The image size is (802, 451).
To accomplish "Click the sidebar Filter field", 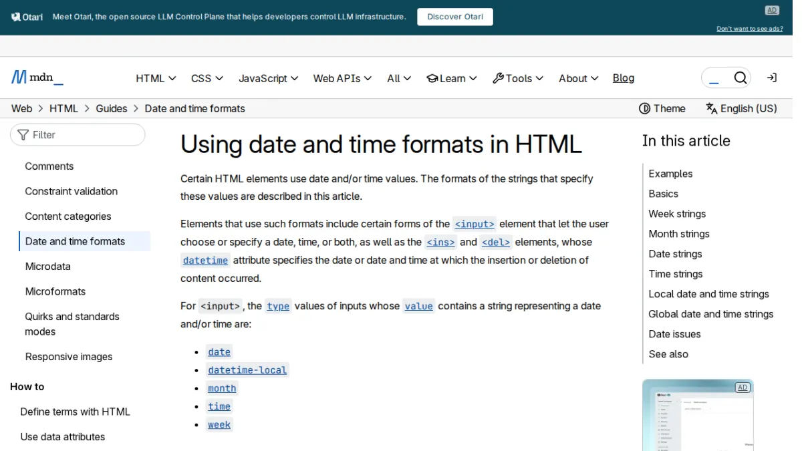I will tap(78, 135).
